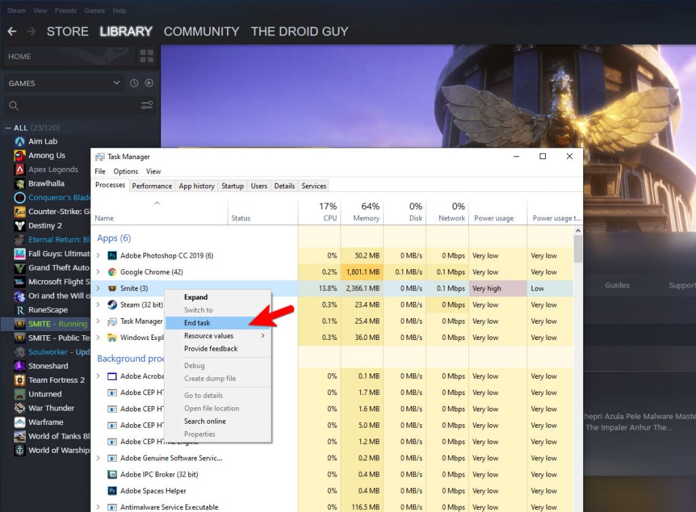Image resolution: width=696 pixels, height=512 pixels.
Task: Choose End task in the context menu
Action: [218, 323]
